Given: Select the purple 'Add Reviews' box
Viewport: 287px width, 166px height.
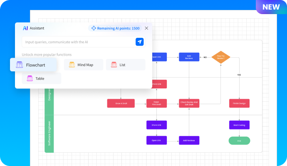Looking at the screenshot, I should tap(189, 140).
